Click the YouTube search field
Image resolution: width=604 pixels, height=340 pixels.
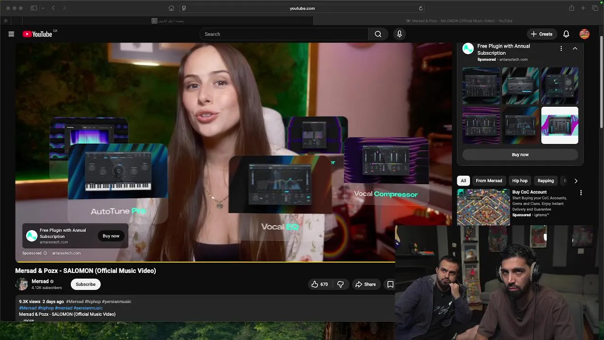tap(284, 34)
